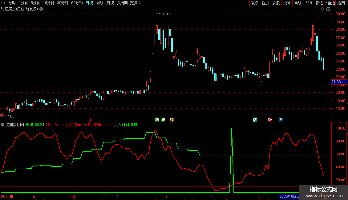This screenshot has height=200, width=348.
Task: Select the 30分钟 period
Action: pos(63,3)
